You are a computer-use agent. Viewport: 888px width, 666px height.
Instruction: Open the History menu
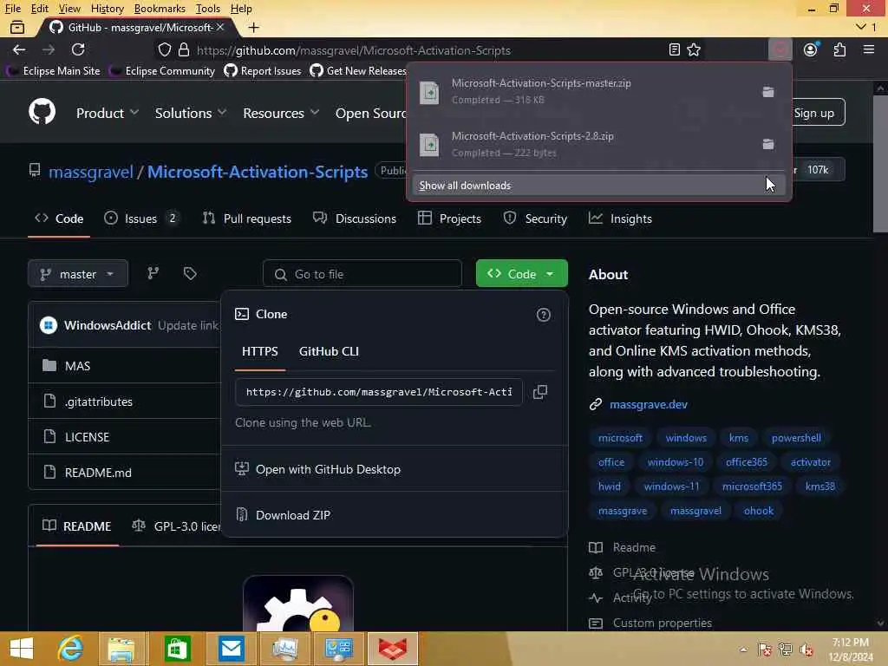click(x=107, y=9)
